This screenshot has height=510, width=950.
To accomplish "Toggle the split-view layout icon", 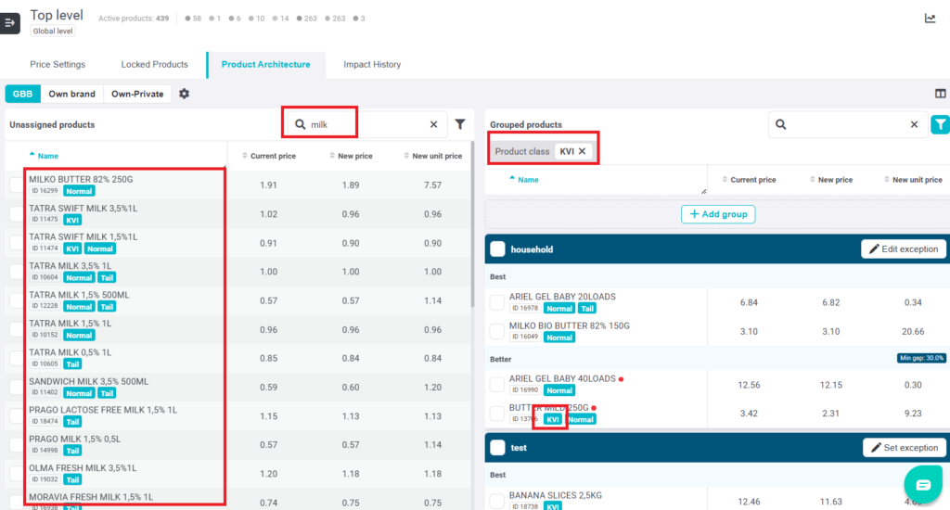I will tap(940, 94).
